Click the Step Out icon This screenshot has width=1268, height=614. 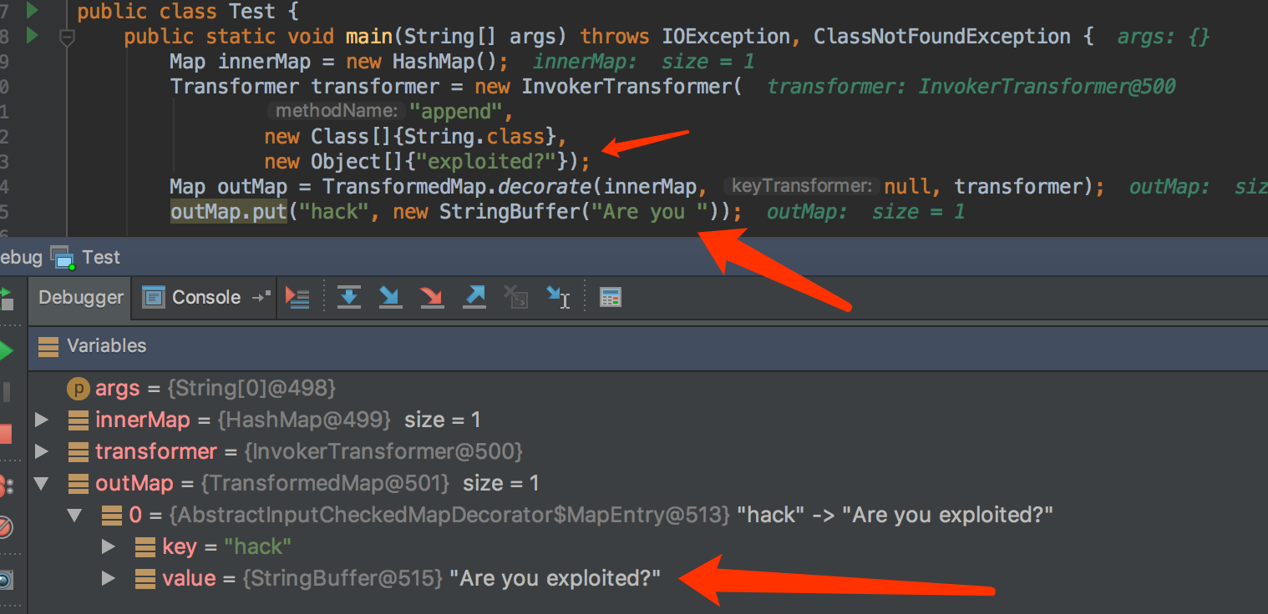coord(474,297)
